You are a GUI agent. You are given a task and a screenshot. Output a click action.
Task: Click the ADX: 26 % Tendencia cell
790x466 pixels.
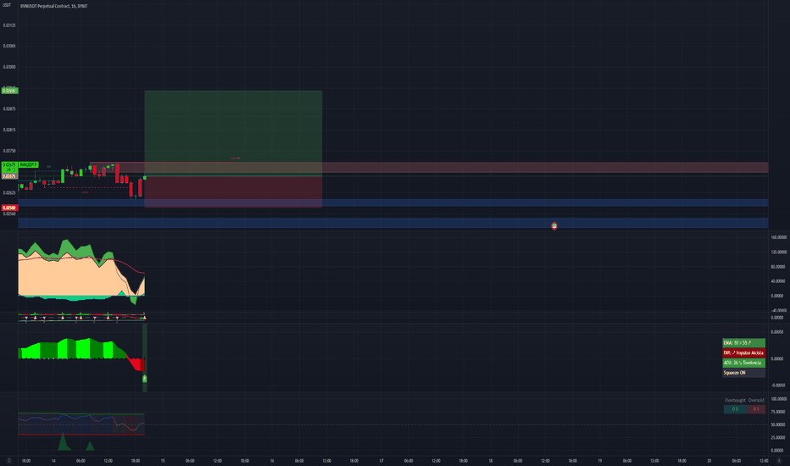[743, 363]
